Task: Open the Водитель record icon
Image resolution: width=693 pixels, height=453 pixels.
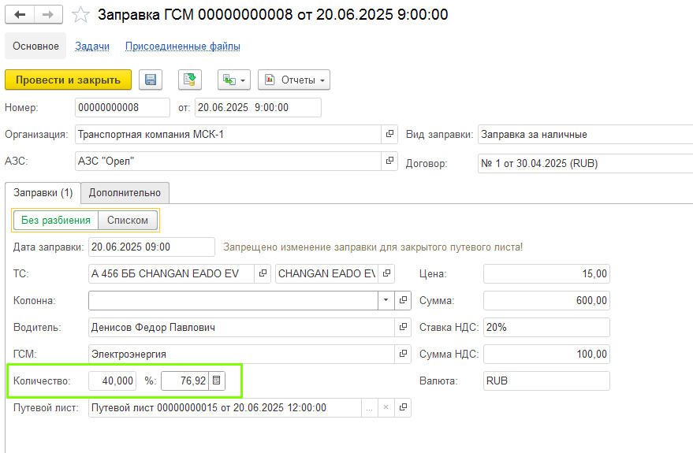Action: coord(403,327)
